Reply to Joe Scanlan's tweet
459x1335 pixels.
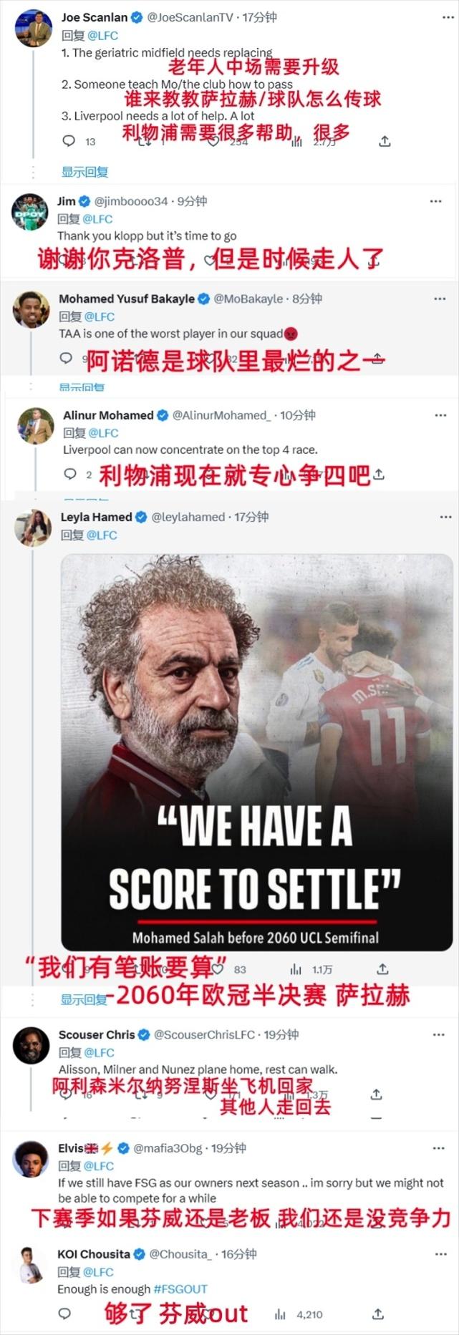(x=69, y=141)
